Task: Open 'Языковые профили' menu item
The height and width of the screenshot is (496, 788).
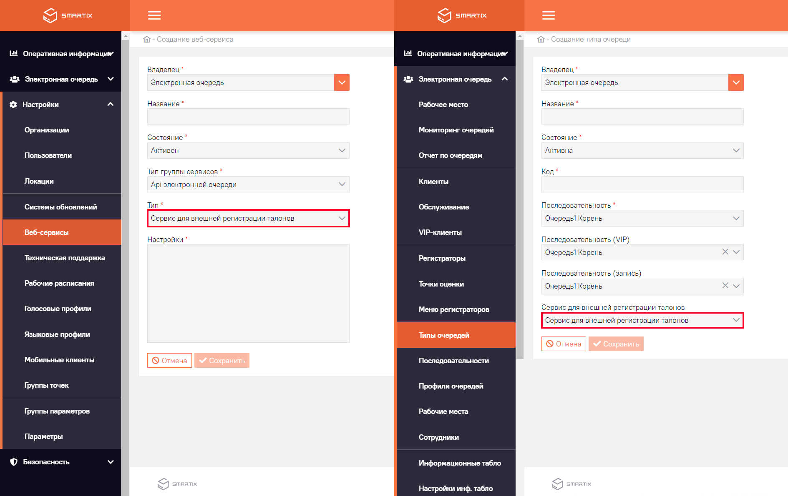Action: 62,334
